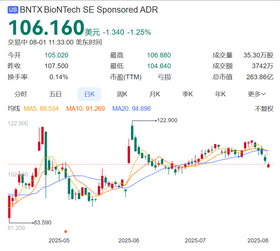The height and width of the screenshot is (251, 280).
Task: Open the 年K yearly candlestick chart
Action: click(x=220, y=94)
